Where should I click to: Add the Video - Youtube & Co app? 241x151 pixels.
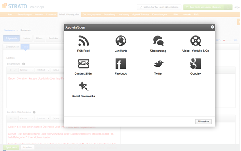(x=196, y=44)
